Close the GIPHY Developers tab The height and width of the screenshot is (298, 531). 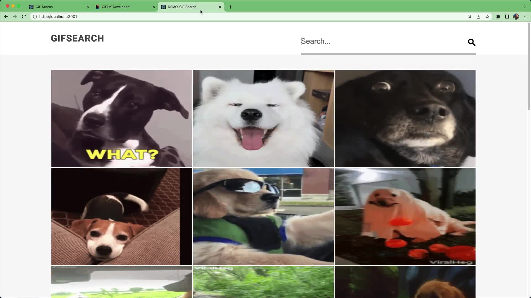(154, 7)
